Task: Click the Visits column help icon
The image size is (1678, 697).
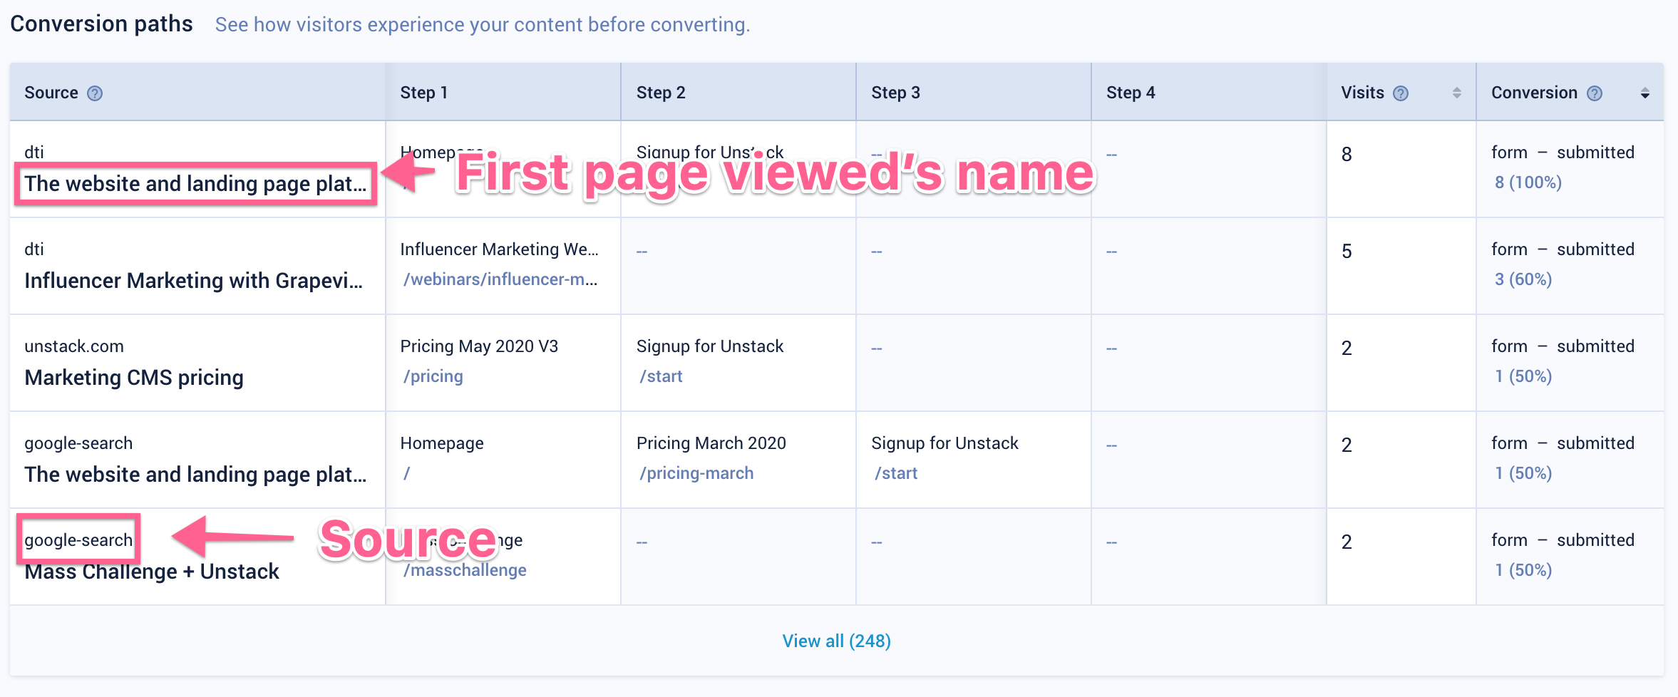Action: (x=1401, y=93)
